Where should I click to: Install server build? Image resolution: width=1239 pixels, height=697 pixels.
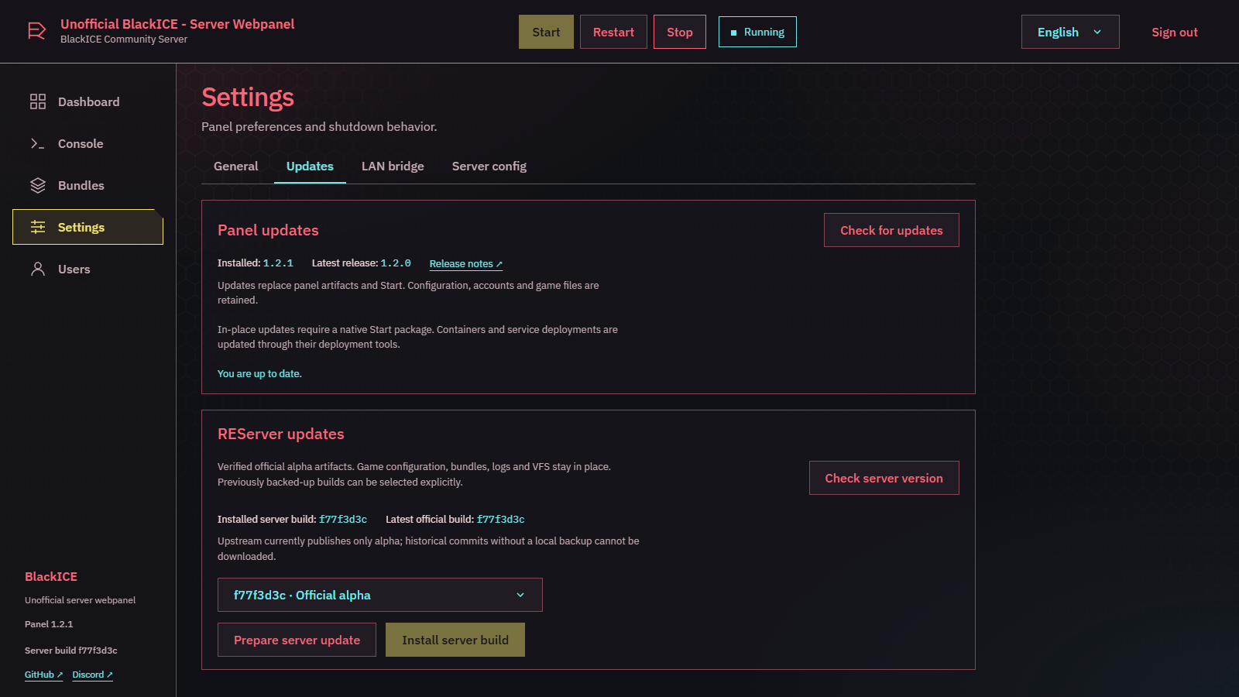coord(455,640)
